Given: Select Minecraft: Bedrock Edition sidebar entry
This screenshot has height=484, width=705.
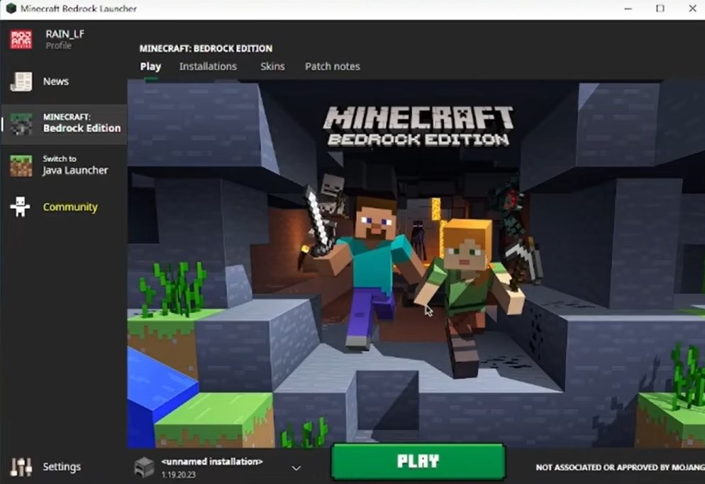Looking at the screenshot, I should click(x=64, y=123).
